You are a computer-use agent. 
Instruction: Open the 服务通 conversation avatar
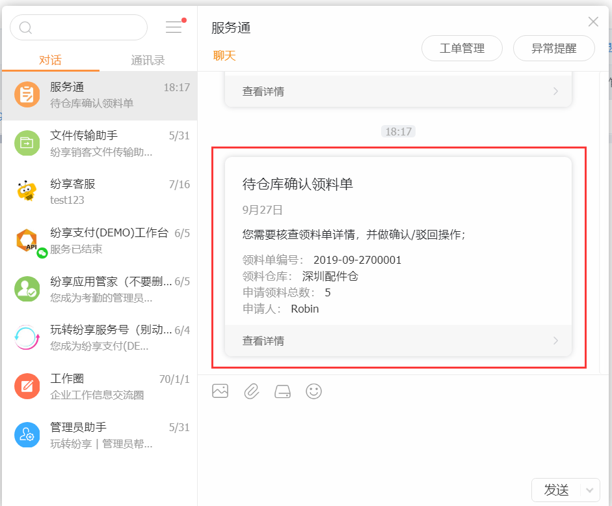(27, 94)
